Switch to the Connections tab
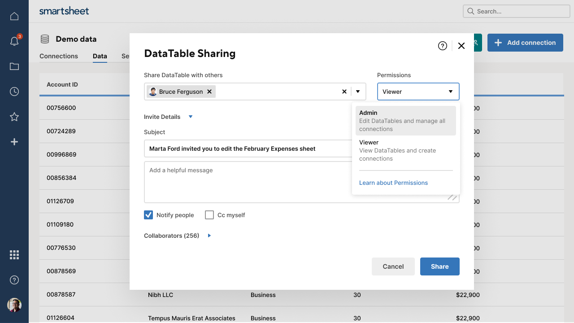Image resolution: width=574 pixels, height=323 pixels. coord(59,56)
